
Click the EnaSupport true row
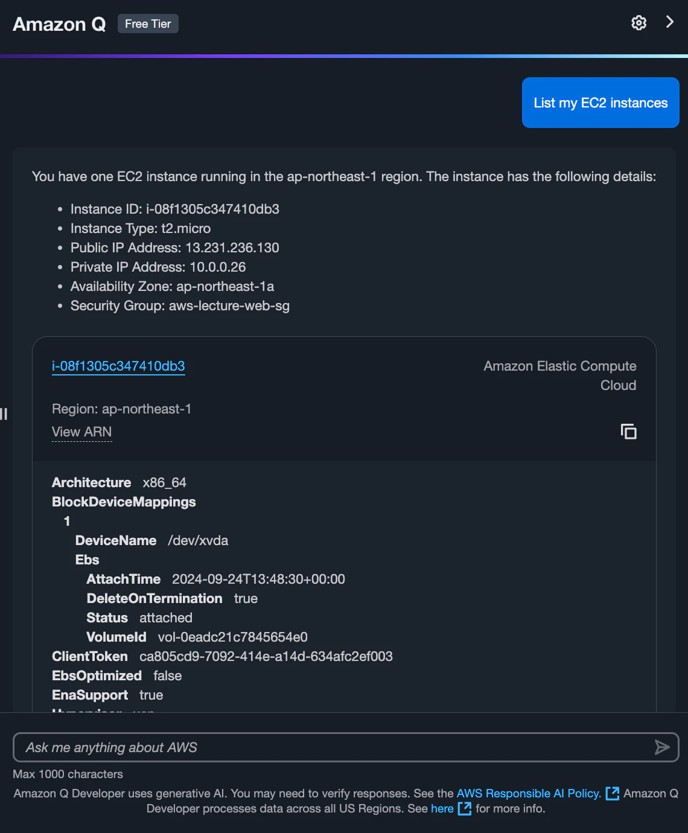107,695
